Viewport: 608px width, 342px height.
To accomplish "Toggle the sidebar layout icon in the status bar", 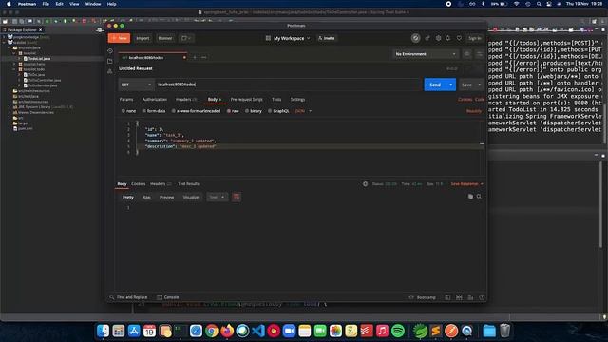I will tap(447, 297).
